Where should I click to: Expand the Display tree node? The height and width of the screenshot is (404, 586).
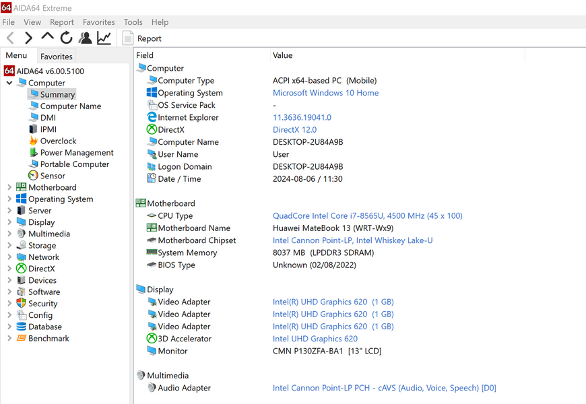[x=9, y=222]
